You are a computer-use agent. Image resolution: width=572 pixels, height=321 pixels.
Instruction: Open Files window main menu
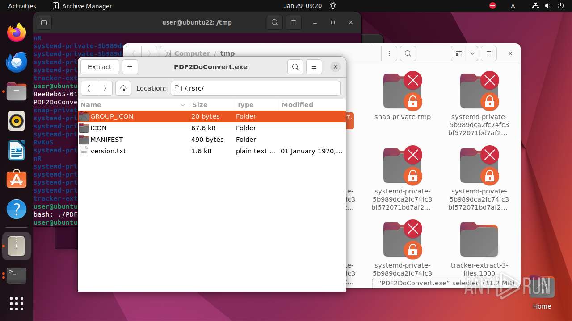[489, 53]
